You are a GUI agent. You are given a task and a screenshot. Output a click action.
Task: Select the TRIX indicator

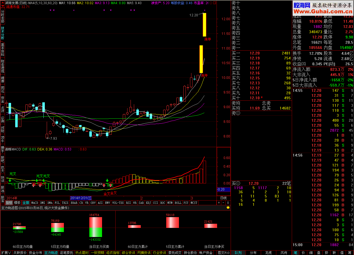point(65,203)
